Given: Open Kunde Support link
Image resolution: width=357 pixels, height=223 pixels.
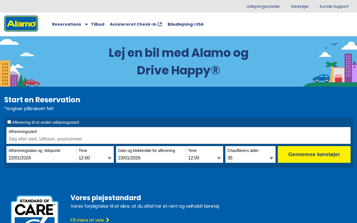Looking at the screenshot, I should (x=334, y=6).
